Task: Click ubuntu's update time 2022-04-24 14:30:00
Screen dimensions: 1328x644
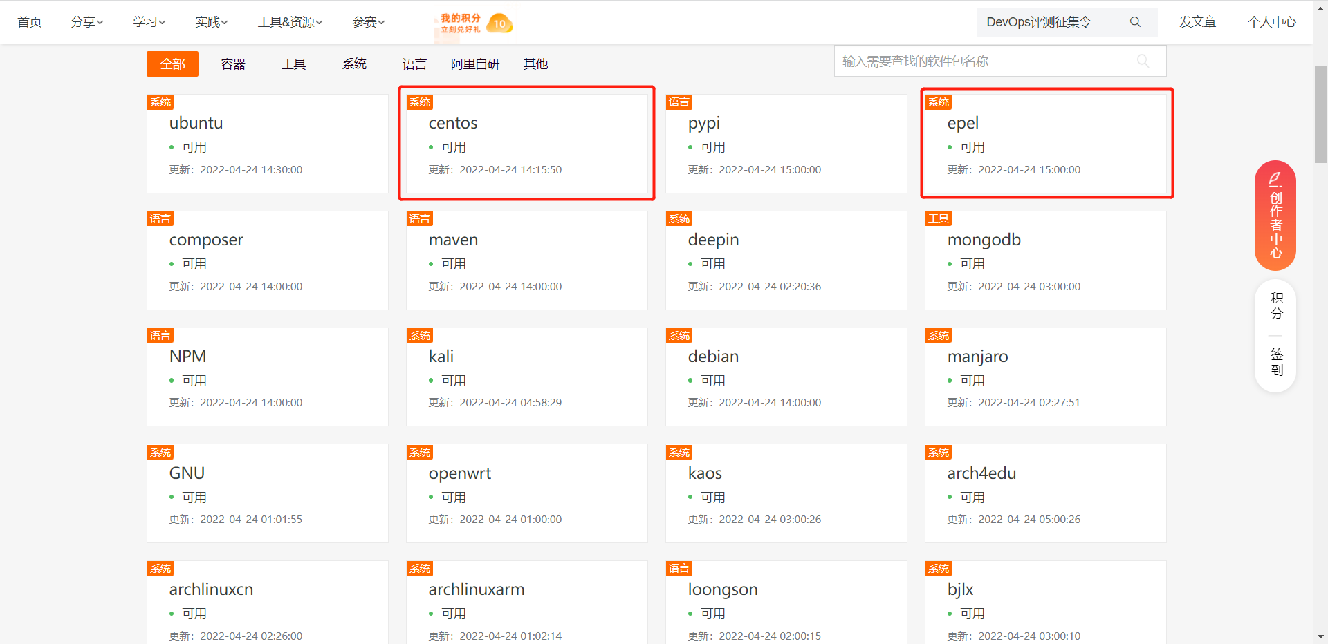Action: pyautogui.click(x=251, y=170)
